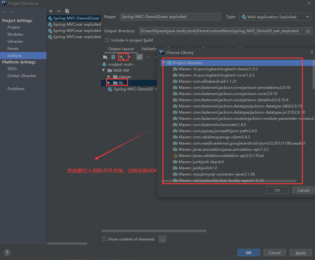Screen dimensions: 315x260
Task: Click the lib folder icon
Action: pyautogui.click(x=115, y=83)
